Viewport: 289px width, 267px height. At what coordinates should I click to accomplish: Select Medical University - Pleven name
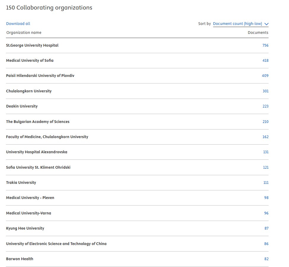click(x=30, y=198)
